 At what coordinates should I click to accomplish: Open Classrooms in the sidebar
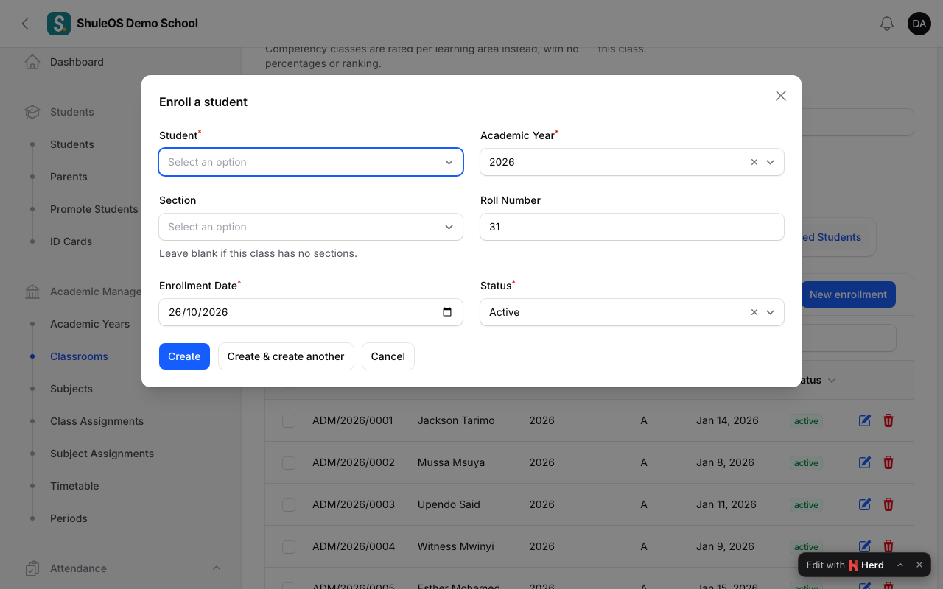79,356
